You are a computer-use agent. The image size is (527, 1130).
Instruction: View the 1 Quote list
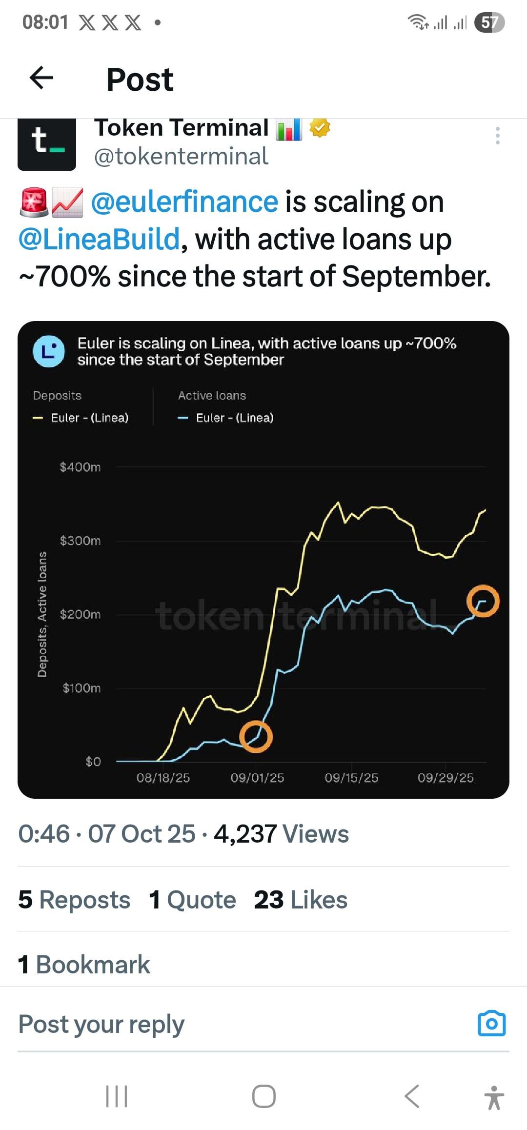[192, 900]
